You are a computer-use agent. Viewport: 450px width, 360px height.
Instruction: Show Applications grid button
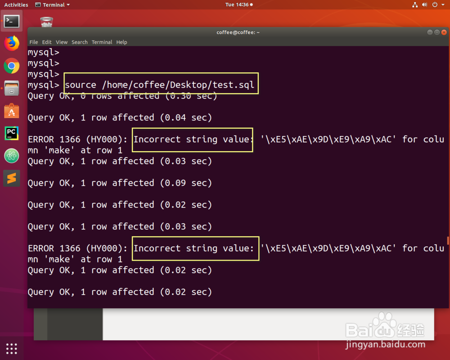point(12,349)
